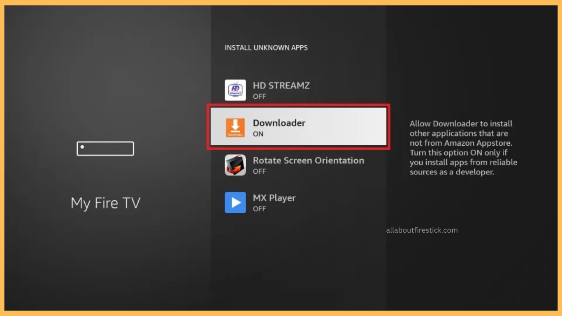Image resolution: width=562 pixels, height=316 pixels.
Task: Click the INSTALL UNKNOWN APPS heading
Action: pos(266,47)
